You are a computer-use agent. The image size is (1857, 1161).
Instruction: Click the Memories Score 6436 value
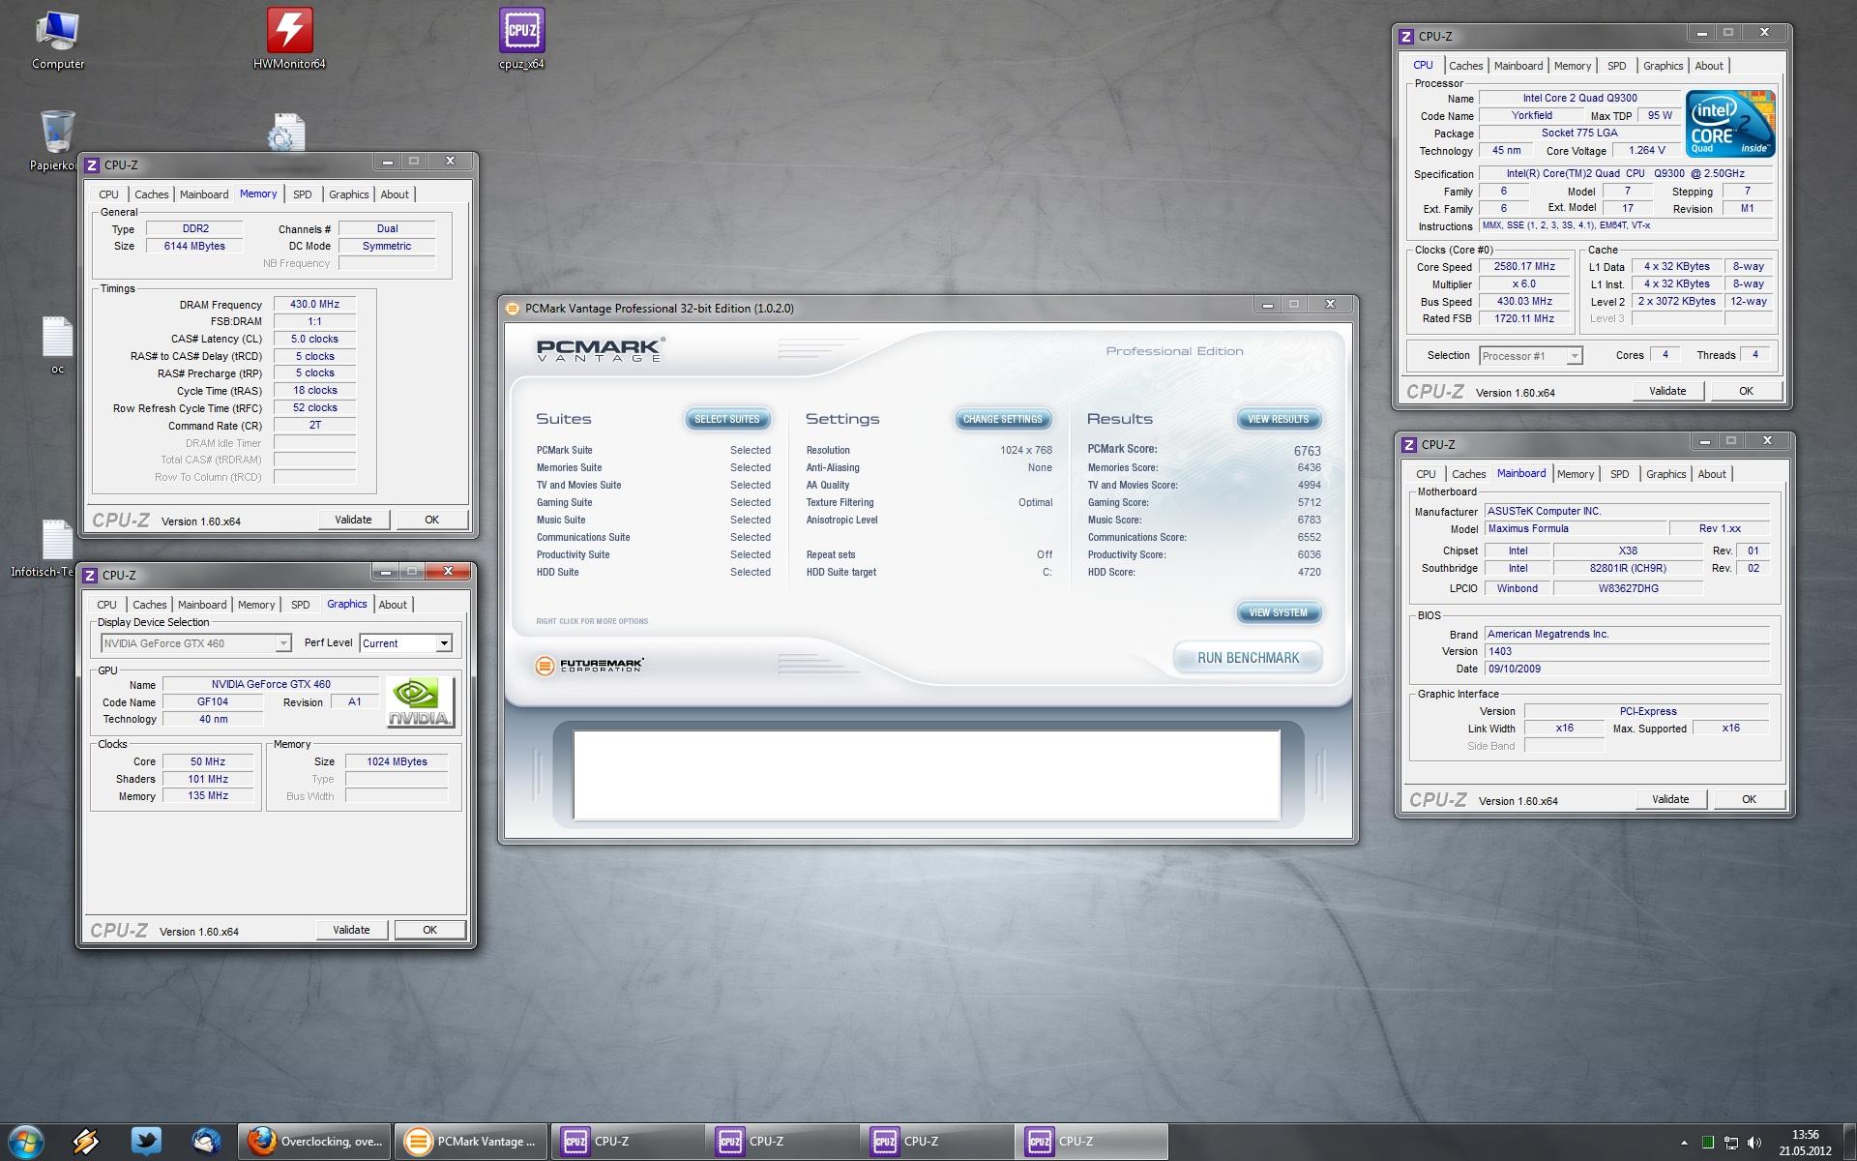(1309, 467)
